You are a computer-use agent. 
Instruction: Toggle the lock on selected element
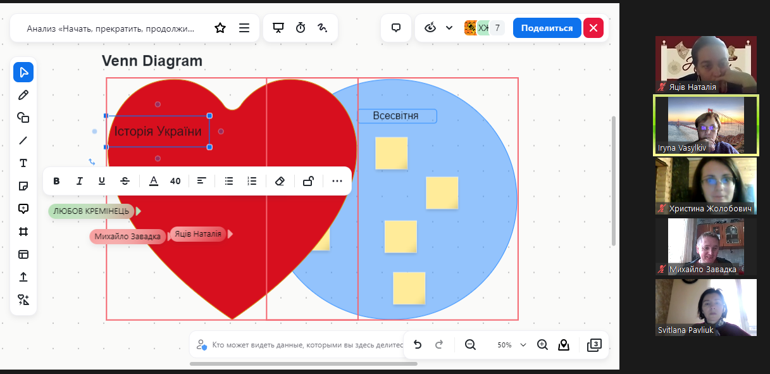point(308,181)
